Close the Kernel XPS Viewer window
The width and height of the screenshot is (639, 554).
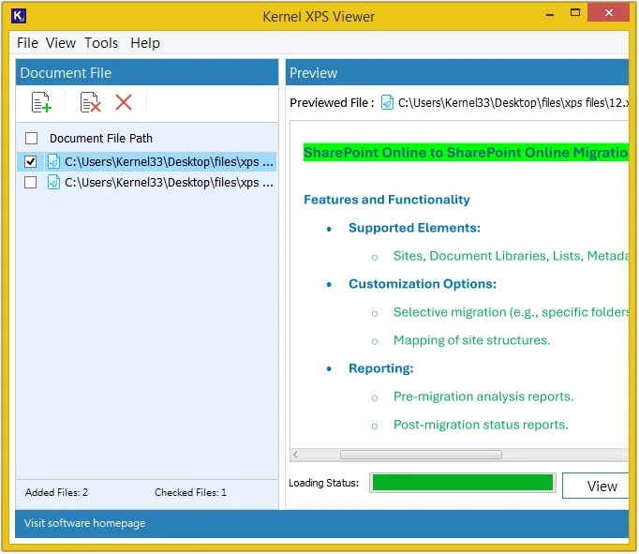[x=609, y=13]
